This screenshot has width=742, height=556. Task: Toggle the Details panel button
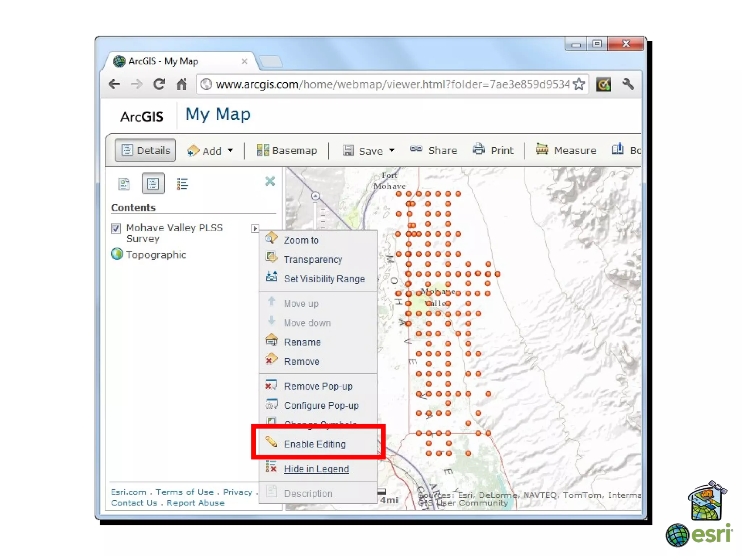click(145, 150)
